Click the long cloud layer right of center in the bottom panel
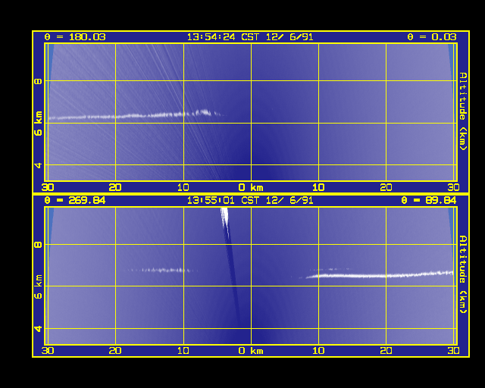Image resolution: width=485 pixels, height=388 pixels. pyautogui.click(x=379, y=275)
